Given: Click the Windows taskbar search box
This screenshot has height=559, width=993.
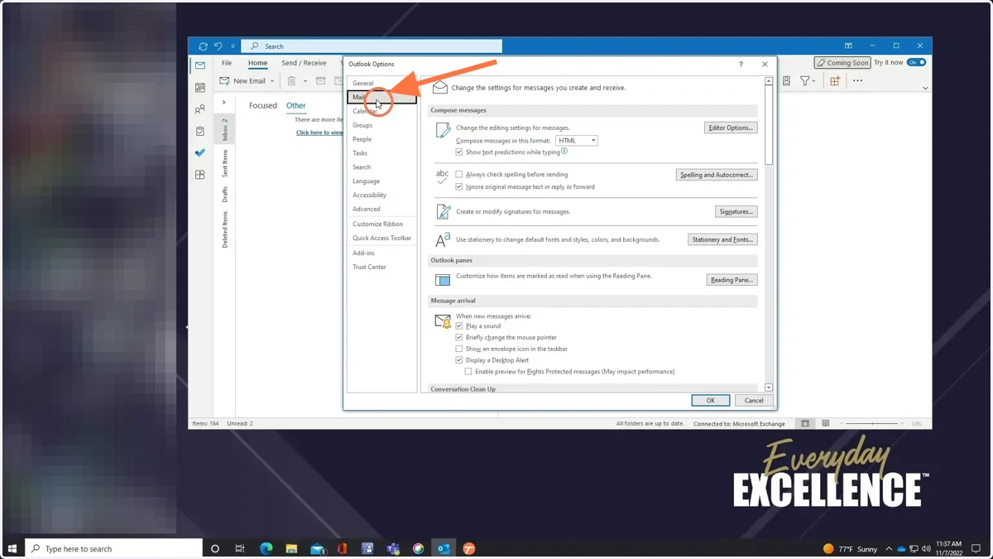Looking at the screenshot, I should (115, 548).
